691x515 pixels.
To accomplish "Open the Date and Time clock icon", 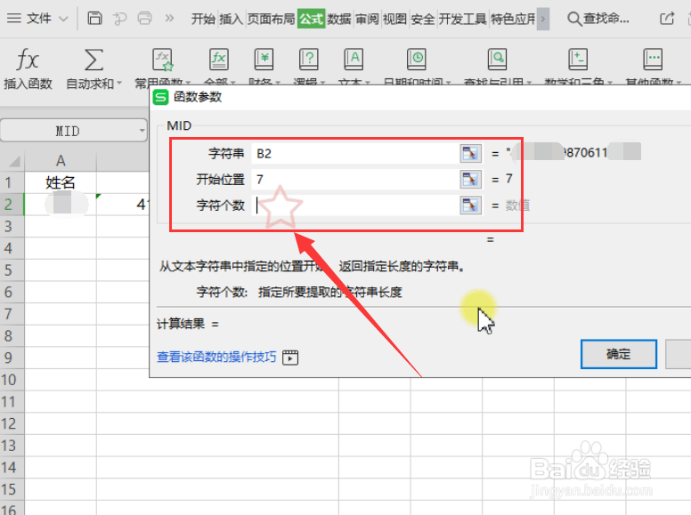I will tap(417, 60).
